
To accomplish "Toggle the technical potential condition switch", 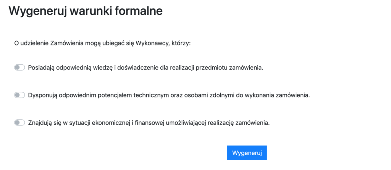I will tap(19, 95).
